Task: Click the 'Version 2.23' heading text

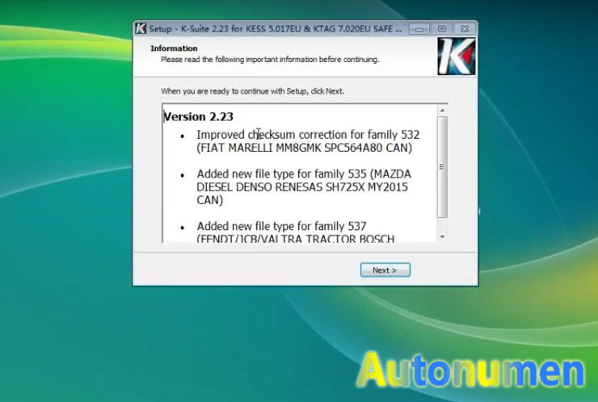Action: [198, 116]
